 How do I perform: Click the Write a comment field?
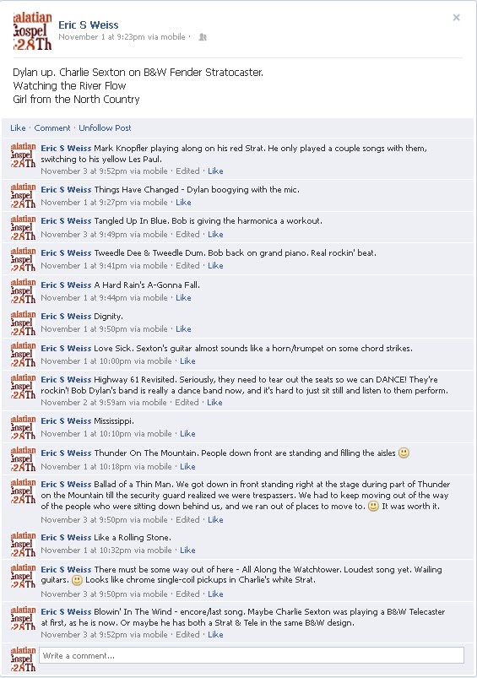[x=252, y=655]
